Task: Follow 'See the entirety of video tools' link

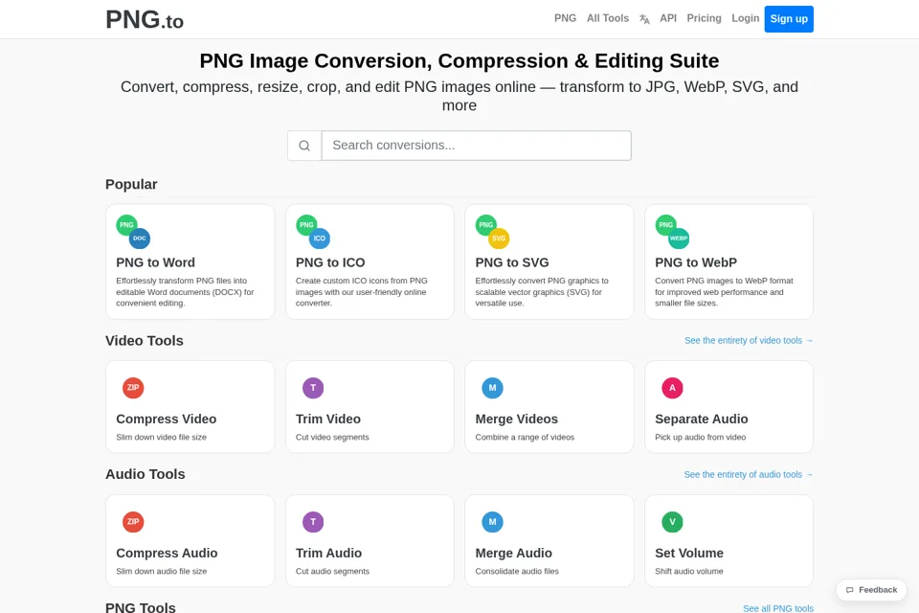Action: click(x=749, y=341)
